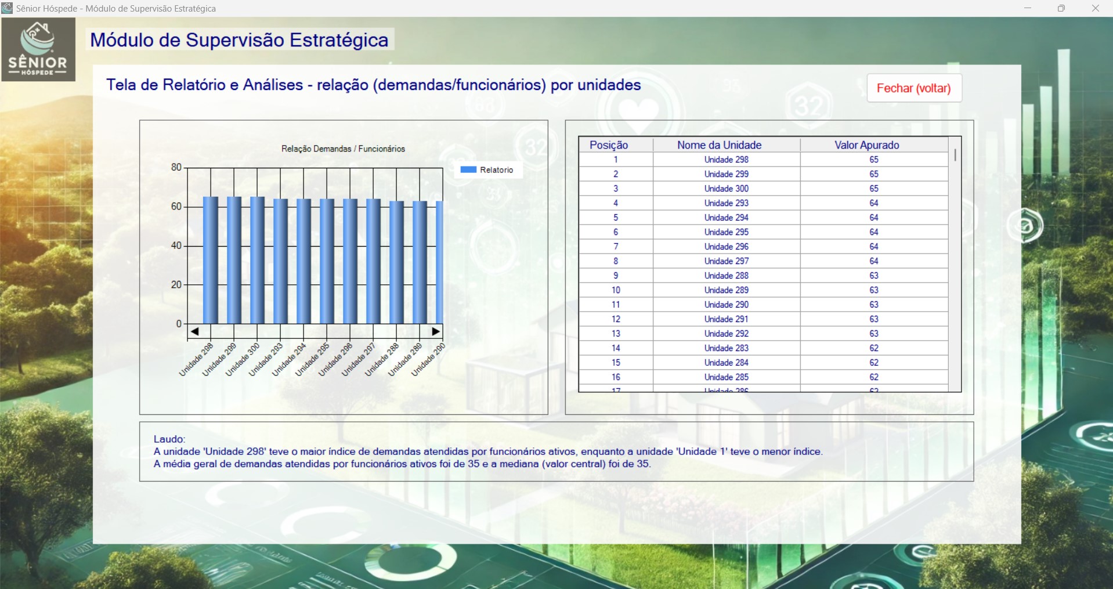This screenshot has width=1113, height=589.
Task: Click value 64 for Unidade 293
Action: pyautogui.click(x=873, y=203)
